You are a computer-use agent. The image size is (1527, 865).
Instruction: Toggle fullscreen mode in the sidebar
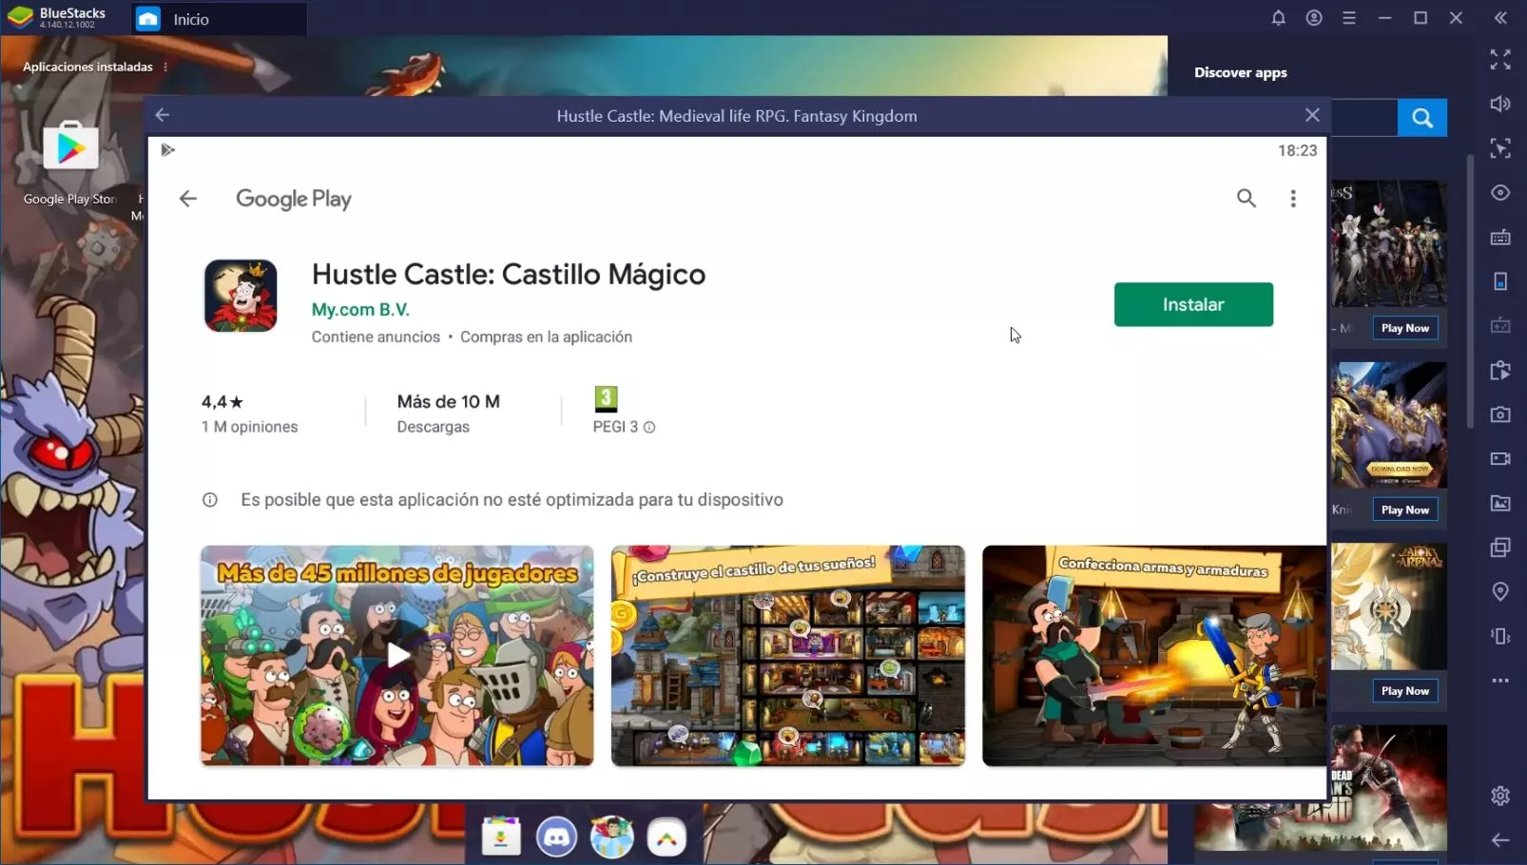(1499, 60)
